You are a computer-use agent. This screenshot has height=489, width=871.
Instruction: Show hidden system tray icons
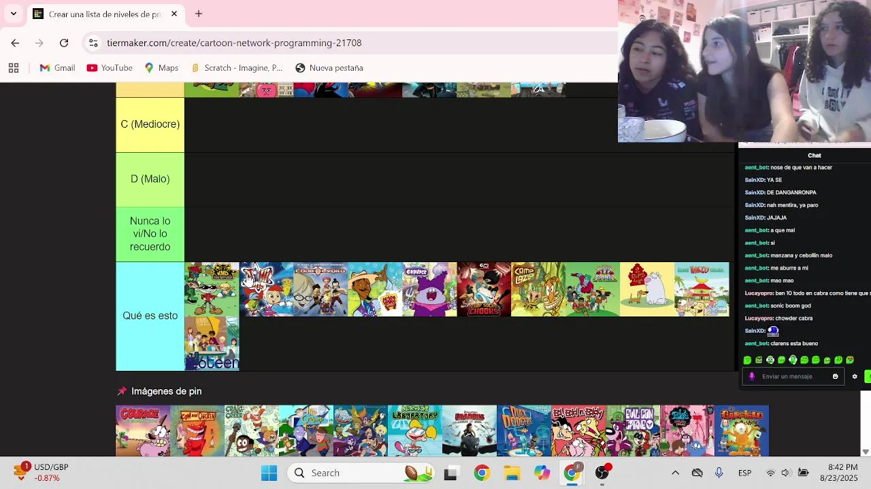pos(675,473)
